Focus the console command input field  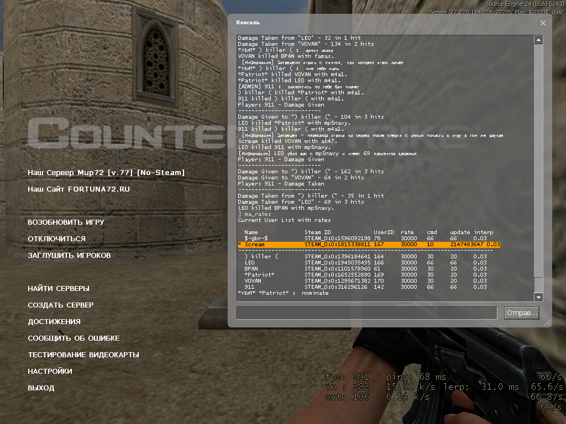pos(367,312)
